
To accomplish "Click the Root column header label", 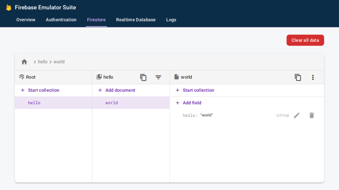I will (31, 77).
